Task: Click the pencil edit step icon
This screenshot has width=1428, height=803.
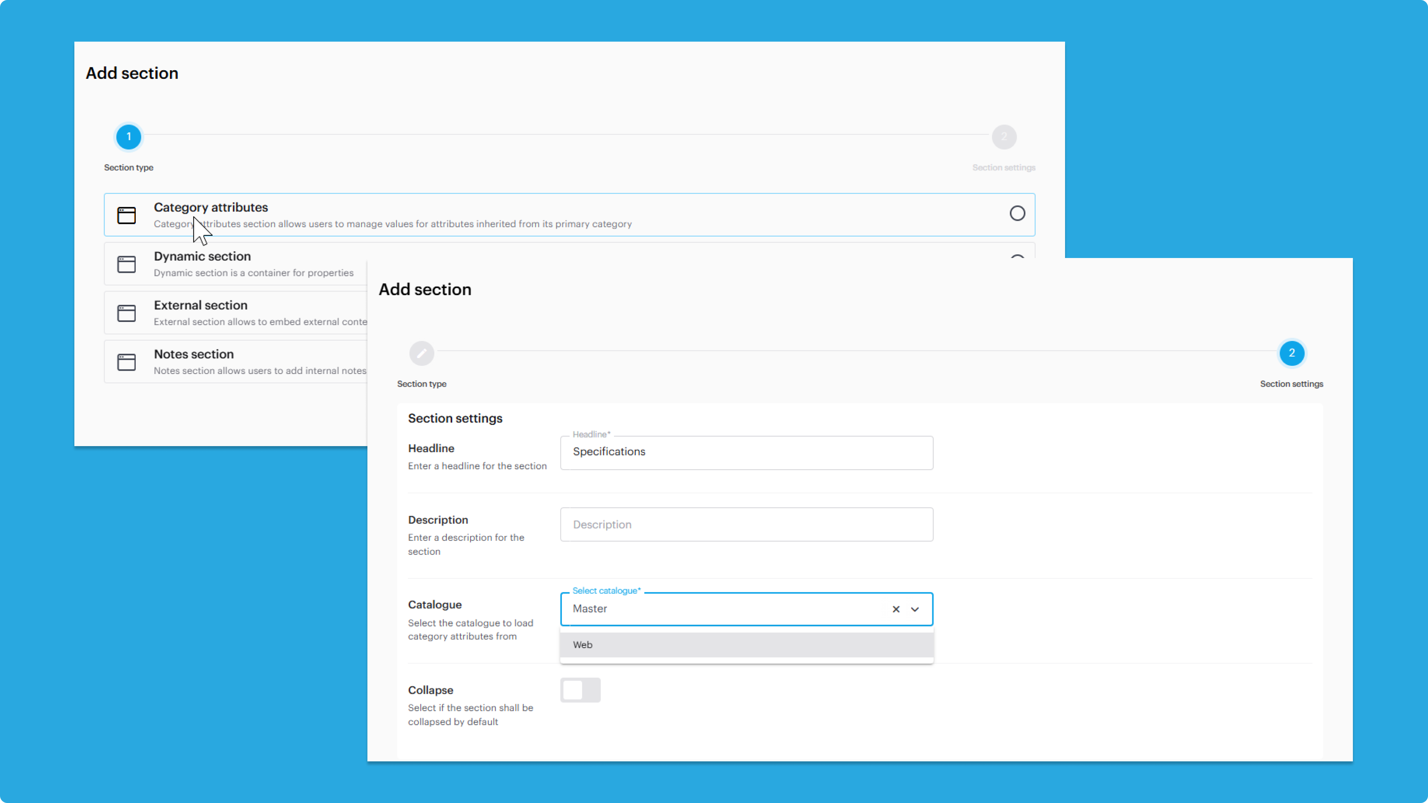Action: pos(421,353)
